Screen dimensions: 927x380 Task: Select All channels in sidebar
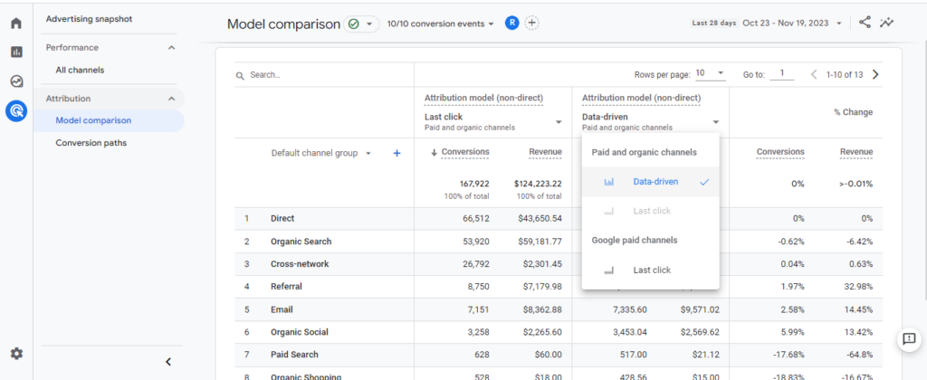80,70
